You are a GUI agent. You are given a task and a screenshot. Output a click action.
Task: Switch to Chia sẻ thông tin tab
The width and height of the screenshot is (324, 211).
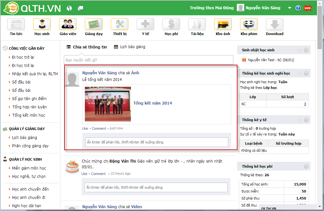coord(87,47)
